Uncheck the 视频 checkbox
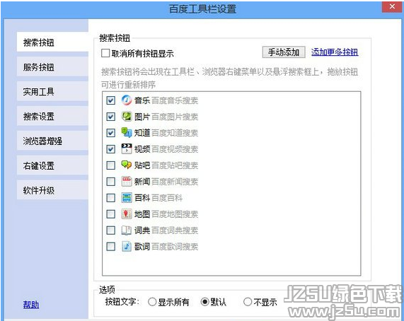 [111, 149]
